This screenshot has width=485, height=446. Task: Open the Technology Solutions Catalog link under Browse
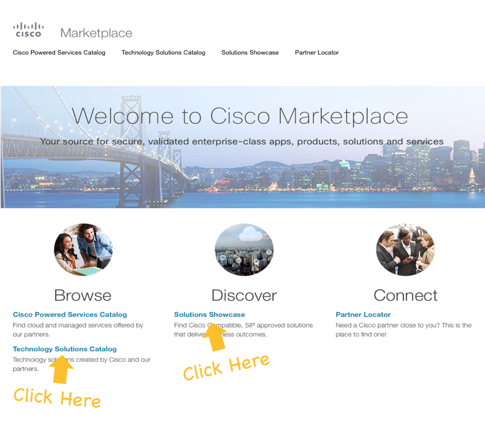click(65, 349)
